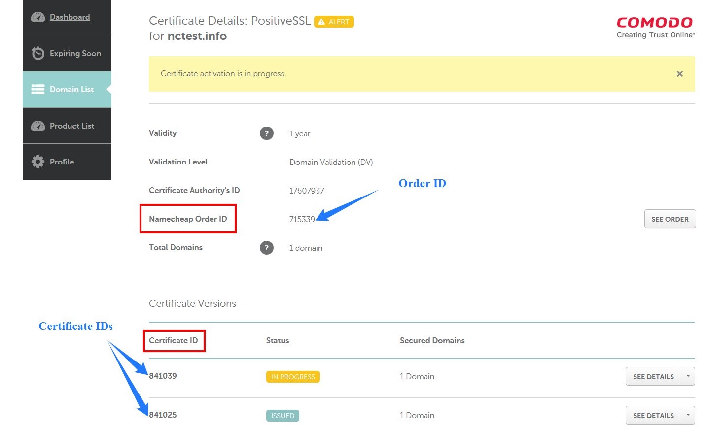This screenshot has width=707, height=427.
Task: Click the Status column header
Action: click(x=278, y=340)
